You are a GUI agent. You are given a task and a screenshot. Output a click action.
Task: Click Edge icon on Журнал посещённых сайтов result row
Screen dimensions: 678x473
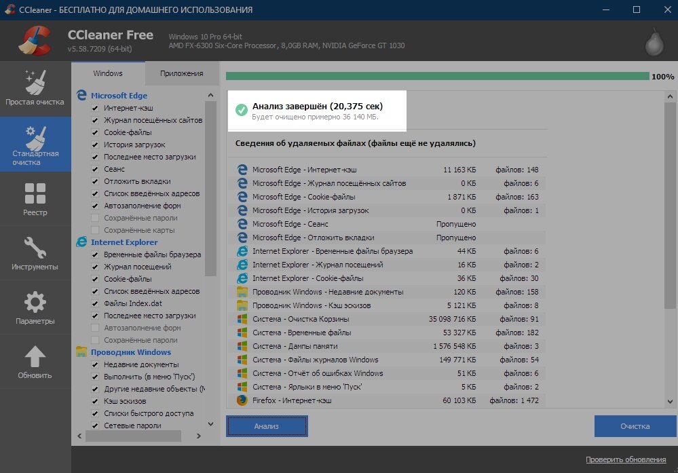[242, 183]
